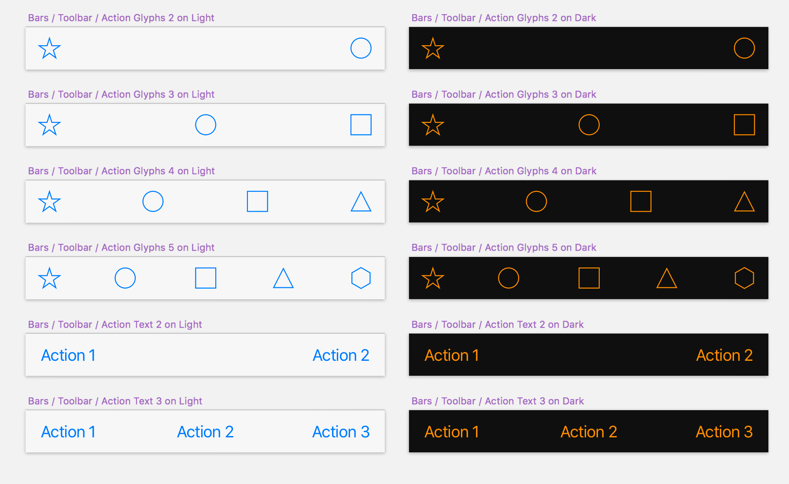Click Action 1 in Action Text 3 on Dark
The height and width of the screenshot is (484, 789).
pos(452,432)
